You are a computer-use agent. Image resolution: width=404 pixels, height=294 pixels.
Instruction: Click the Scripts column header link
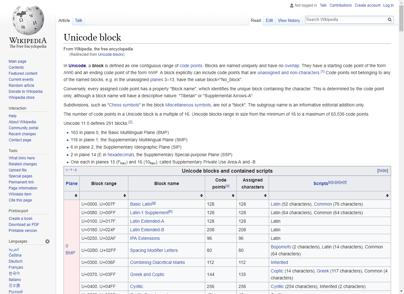point(321,183)
